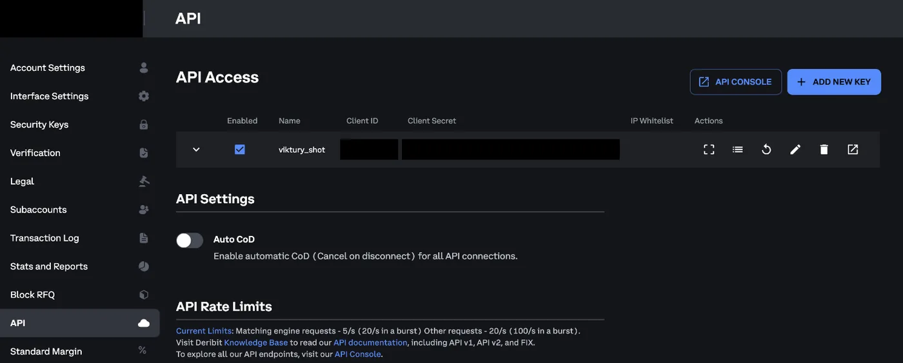Open the Transaction Log
Image resolution: width=903 pixels, height=363 pixels.
[x=45, y=238]
